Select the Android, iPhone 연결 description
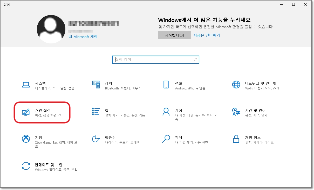 (190, 88)
